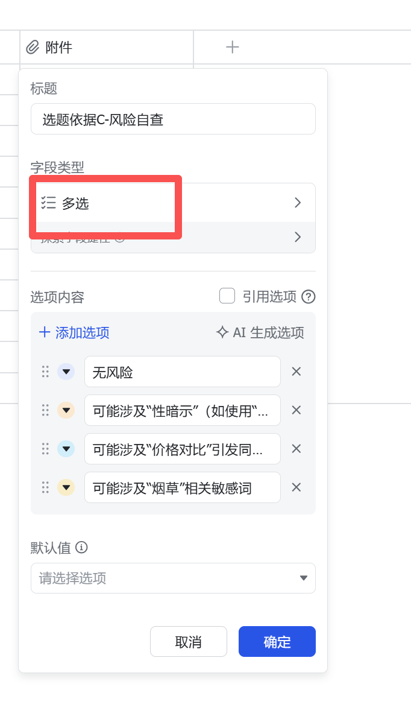This screenshot has height=719, width=411.
Task: Click help icon beside 引用选项
Action: [309, 297]
